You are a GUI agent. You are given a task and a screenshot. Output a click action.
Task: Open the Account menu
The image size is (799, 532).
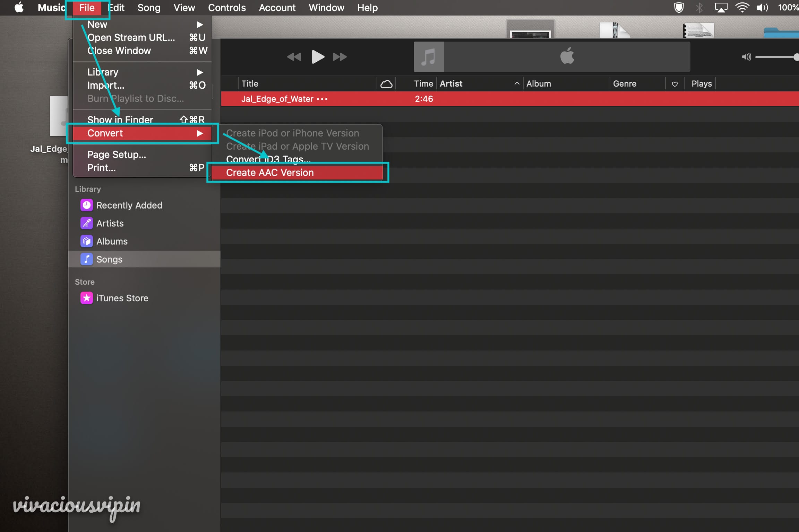point(277,7)
